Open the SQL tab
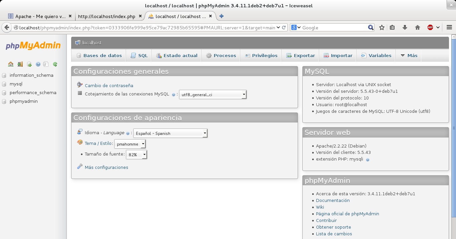456x239 pixels. [x=139, y=56]
